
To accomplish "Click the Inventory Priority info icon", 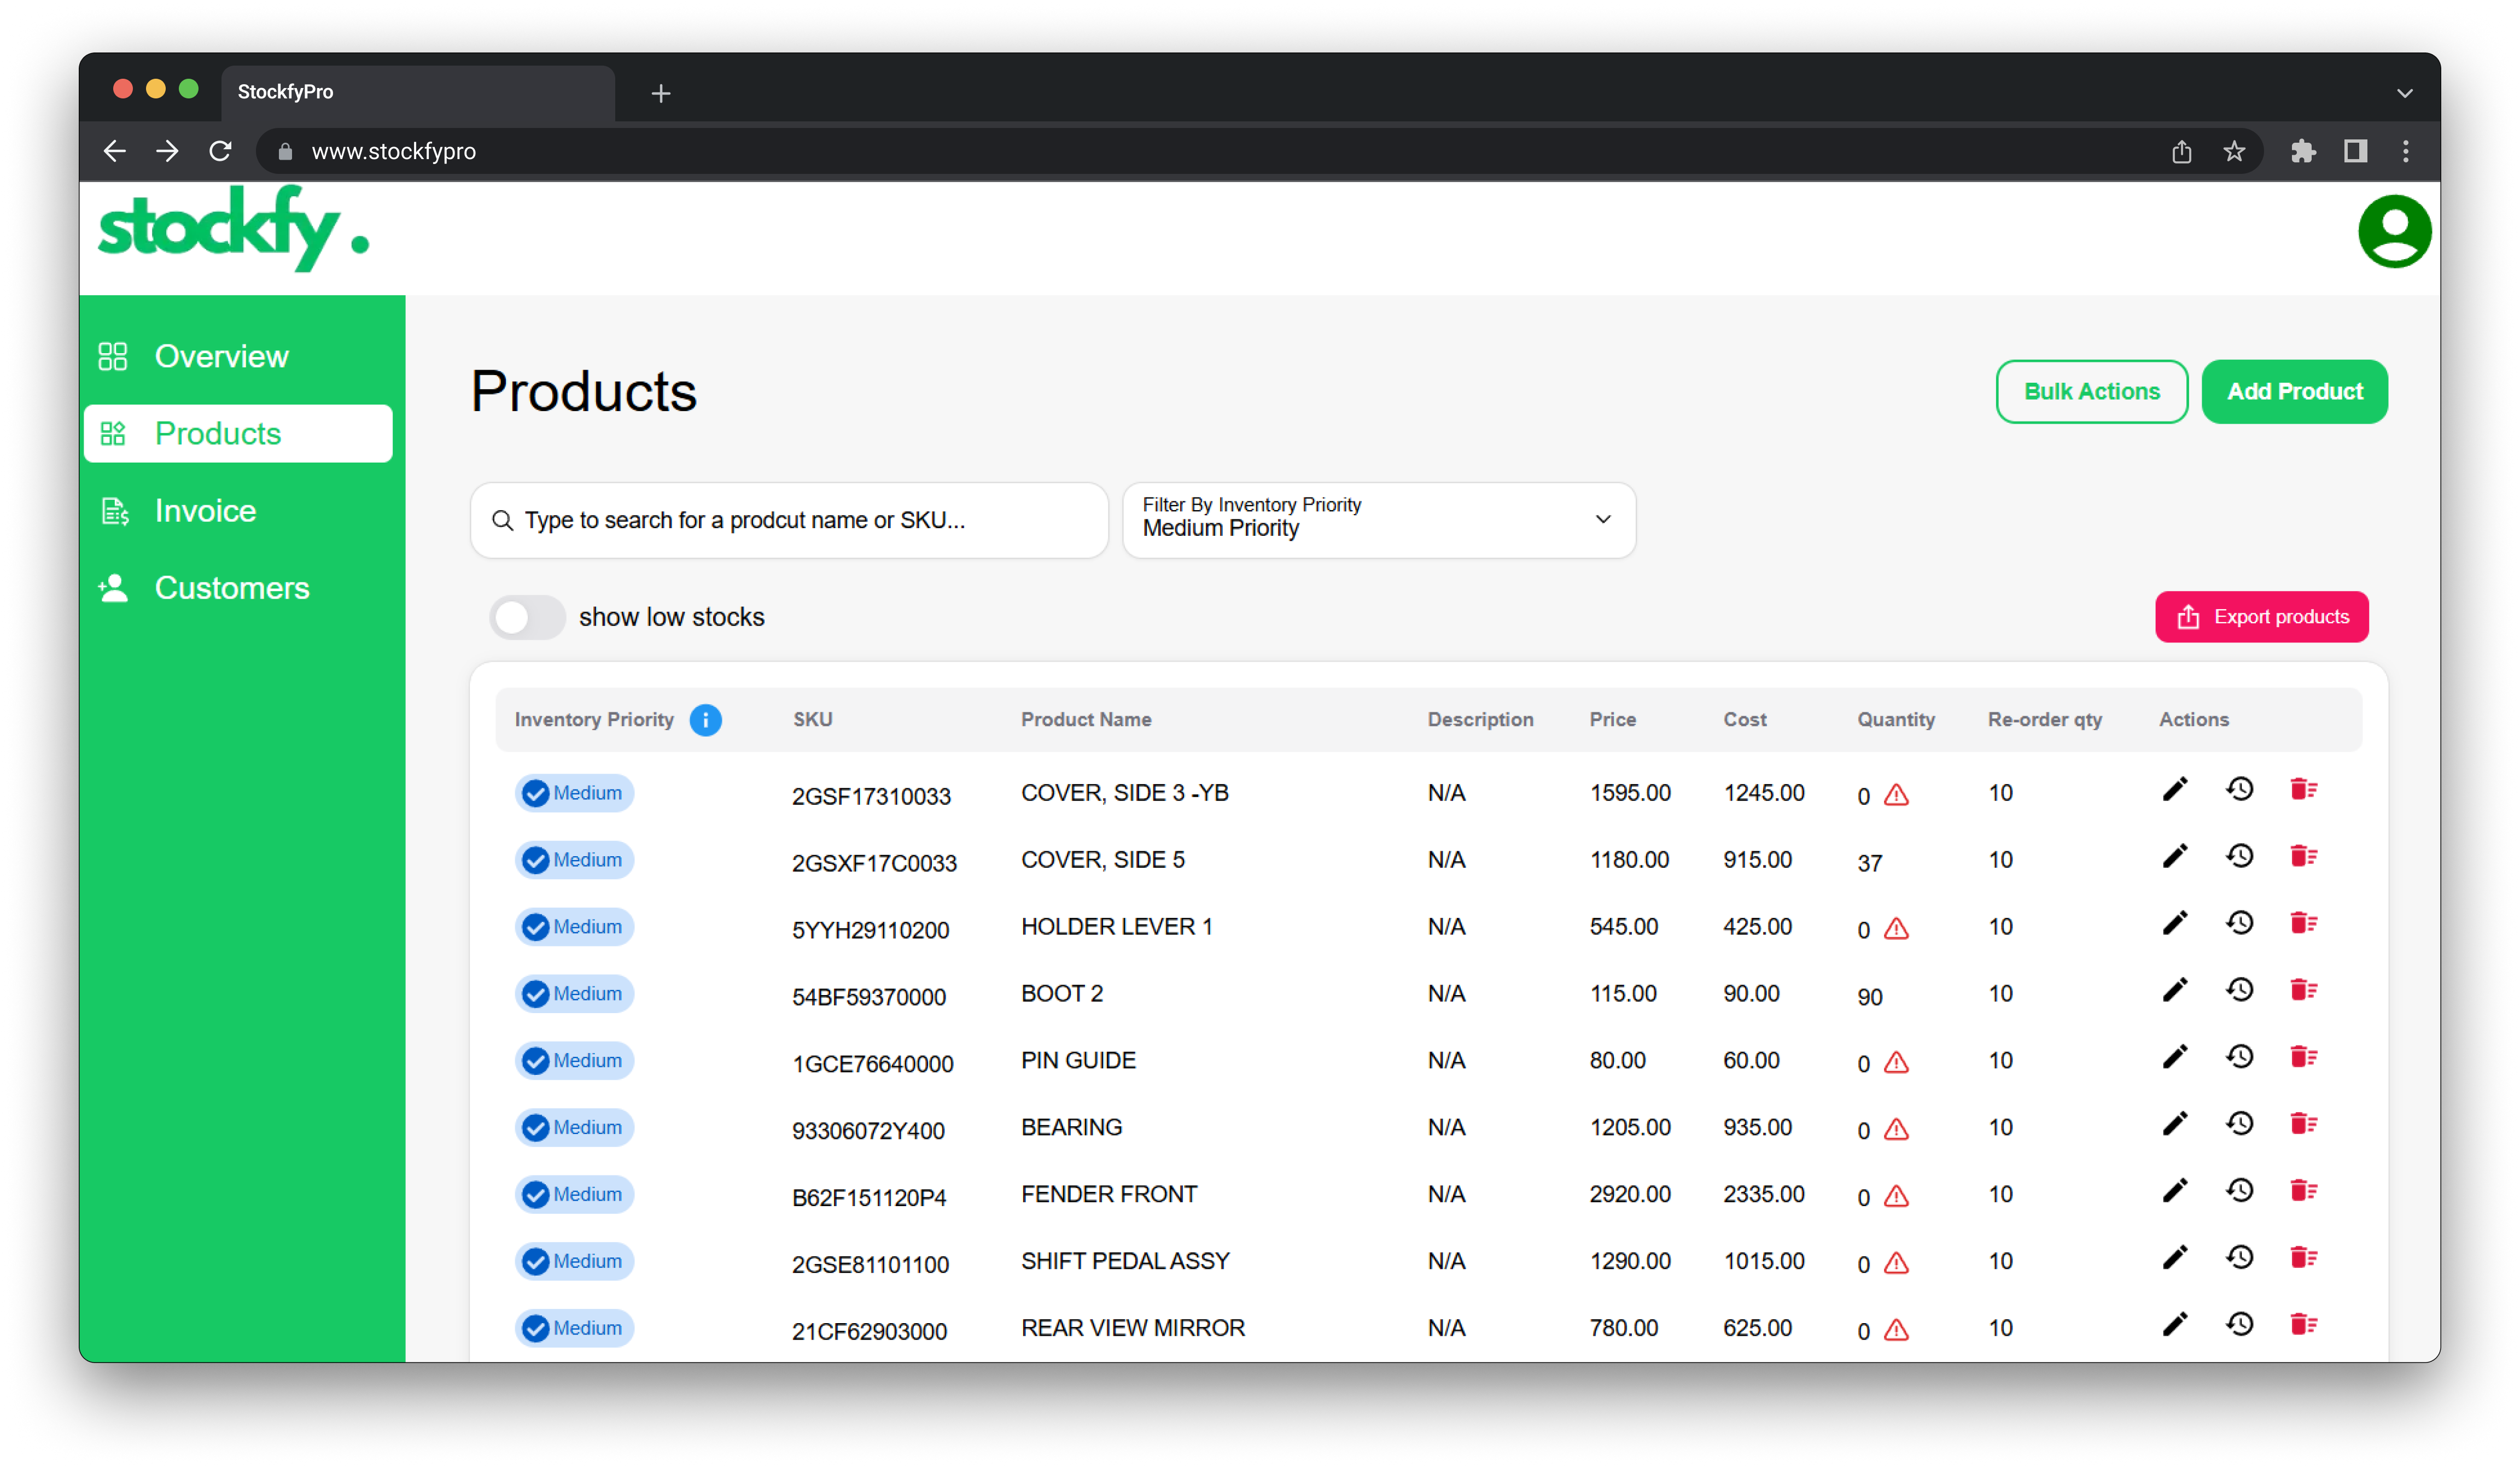I will click(x=705, y=720).
